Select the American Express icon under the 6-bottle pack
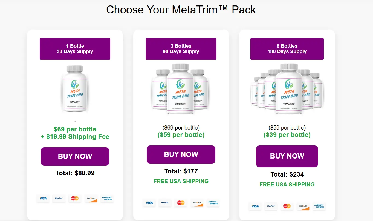 pos(319,207)
